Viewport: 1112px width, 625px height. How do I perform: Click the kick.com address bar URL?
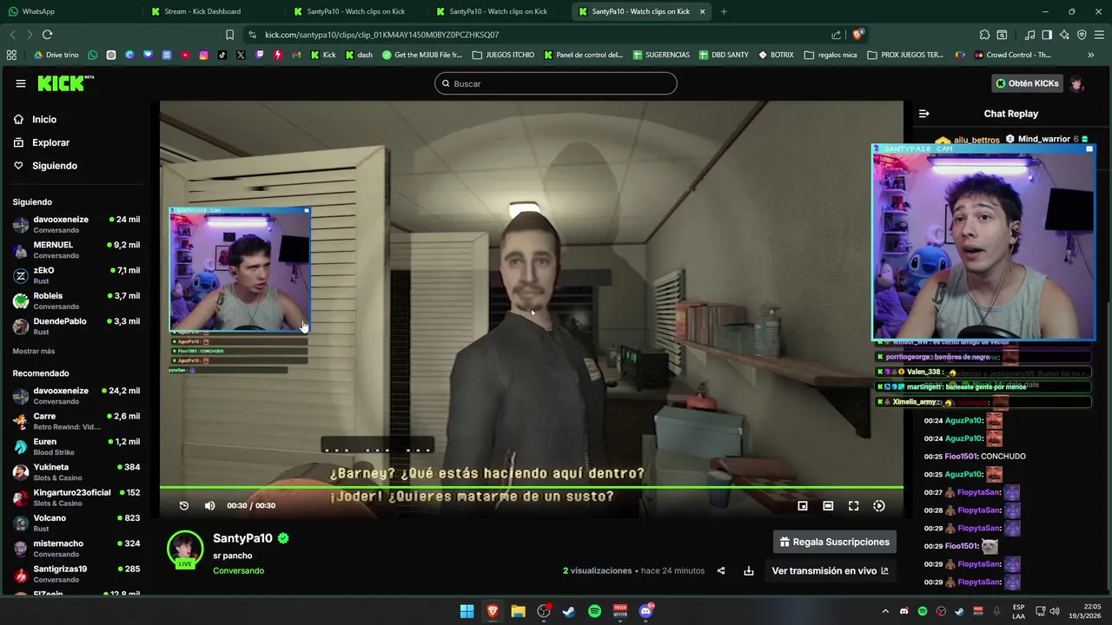coord(381,35)
